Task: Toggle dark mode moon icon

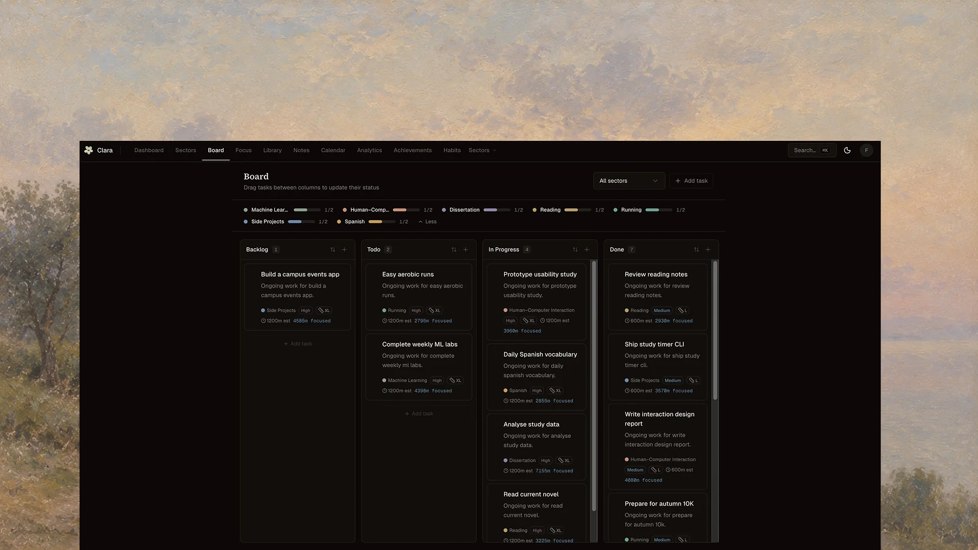Action: (x=847, y=150)
